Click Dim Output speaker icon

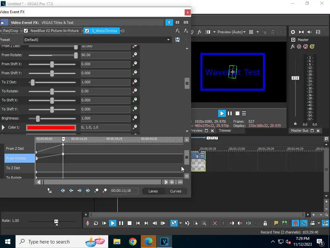click(309, 32)
